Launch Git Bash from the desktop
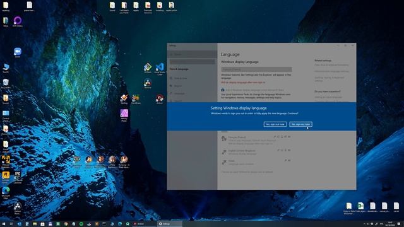Image resolution: width=404 pixels, height=227 pixels. [x=148, y=68]
